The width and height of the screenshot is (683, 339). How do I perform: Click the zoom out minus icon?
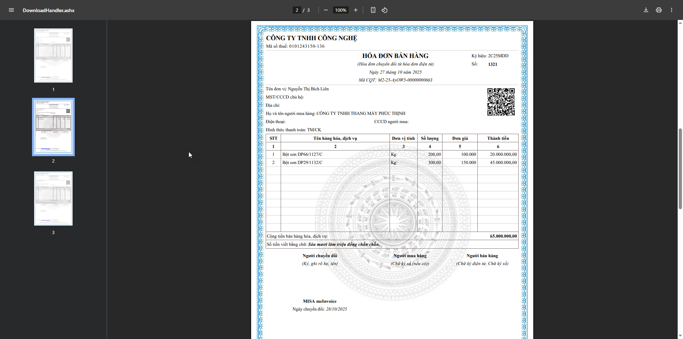click(x=325, y=10)
